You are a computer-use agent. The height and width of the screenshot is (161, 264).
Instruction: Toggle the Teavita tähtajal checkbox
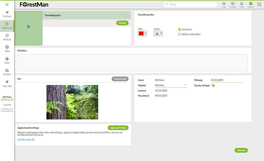(213, 85)
